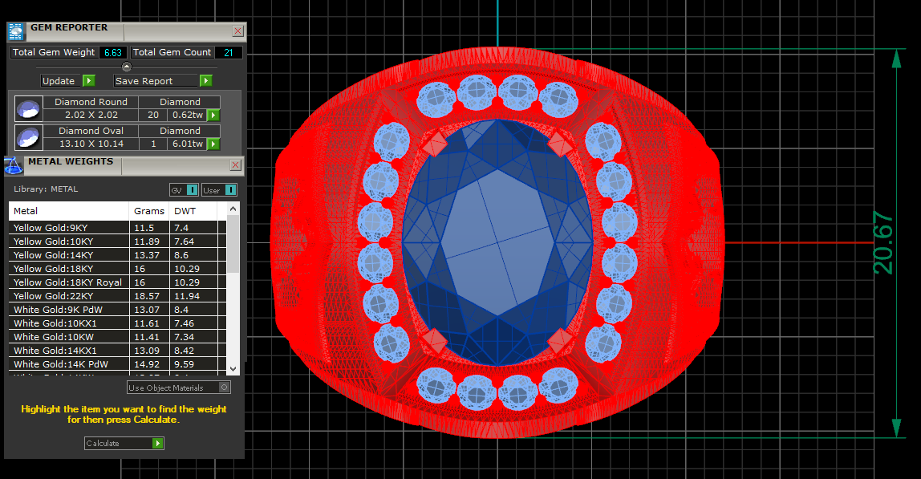
Task: Click the Update button label
Action: (59, 81)
